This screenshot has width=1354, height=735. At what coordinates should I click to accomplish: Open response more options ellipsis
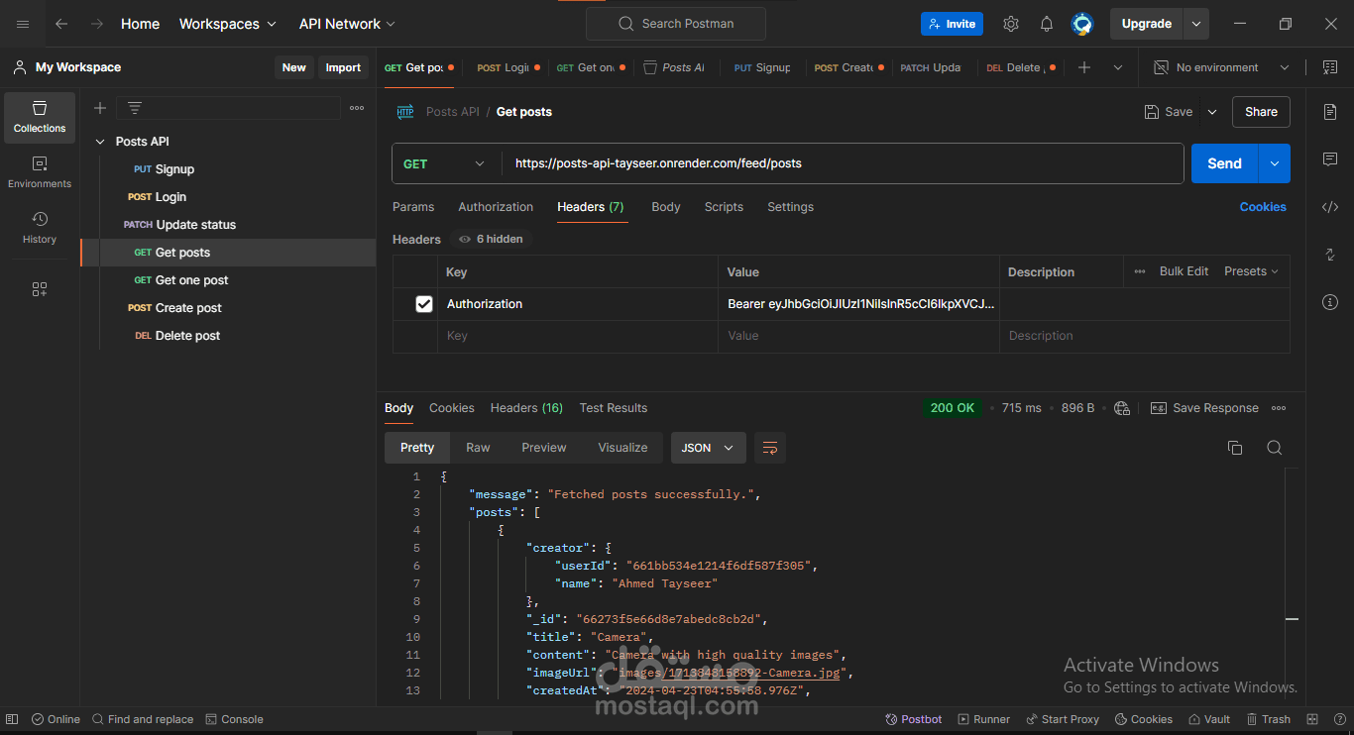point(1279,408)
